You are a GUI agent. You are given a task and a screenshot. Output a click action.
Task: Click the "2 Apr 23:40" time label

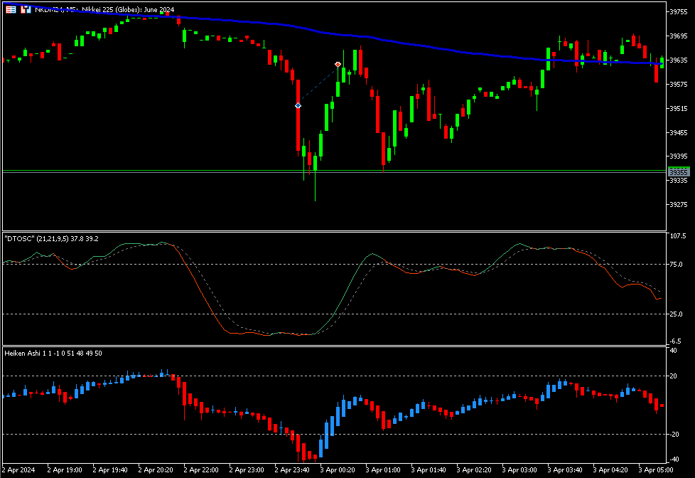point(292,469)
